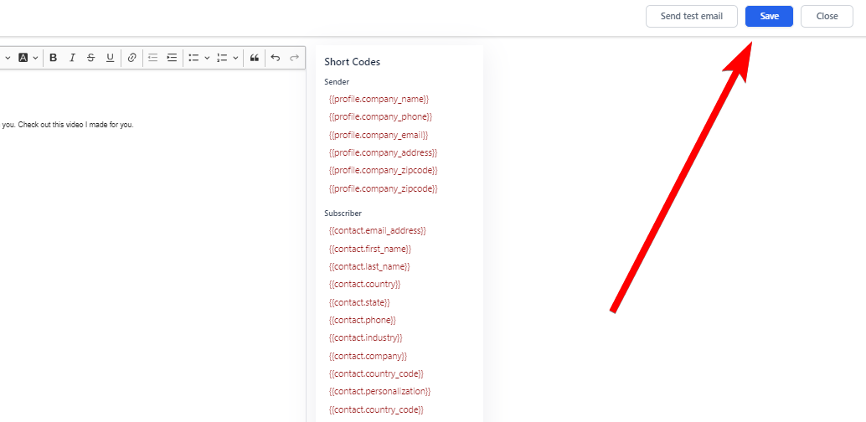Toggle bold formatting in the editor toolbar
The width and height of the screenshot is (866, 422).
click(54, 58)
